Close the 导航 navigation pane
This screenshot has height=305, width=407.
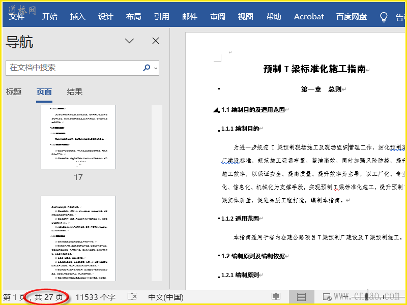click(x=156, y=41)
